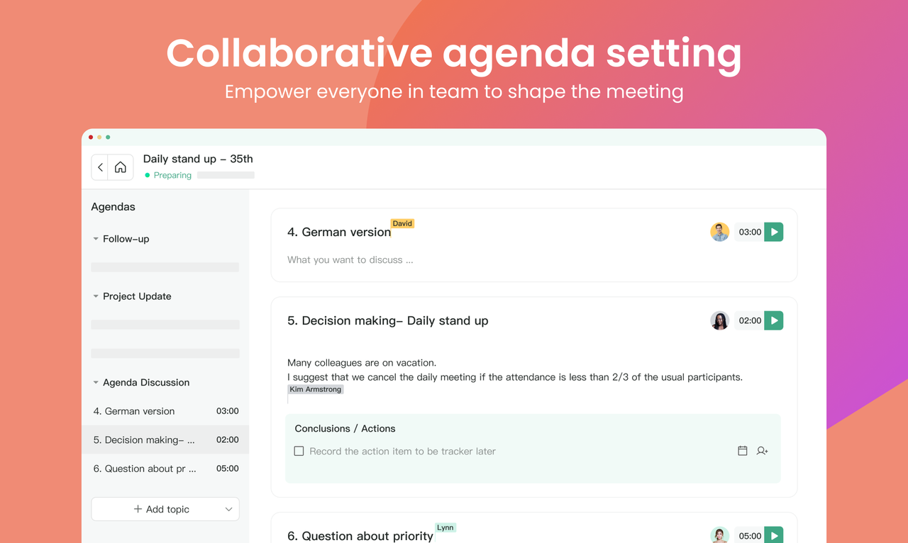
Task: Start timer for Question about priority topic
Action: [774, 535]
